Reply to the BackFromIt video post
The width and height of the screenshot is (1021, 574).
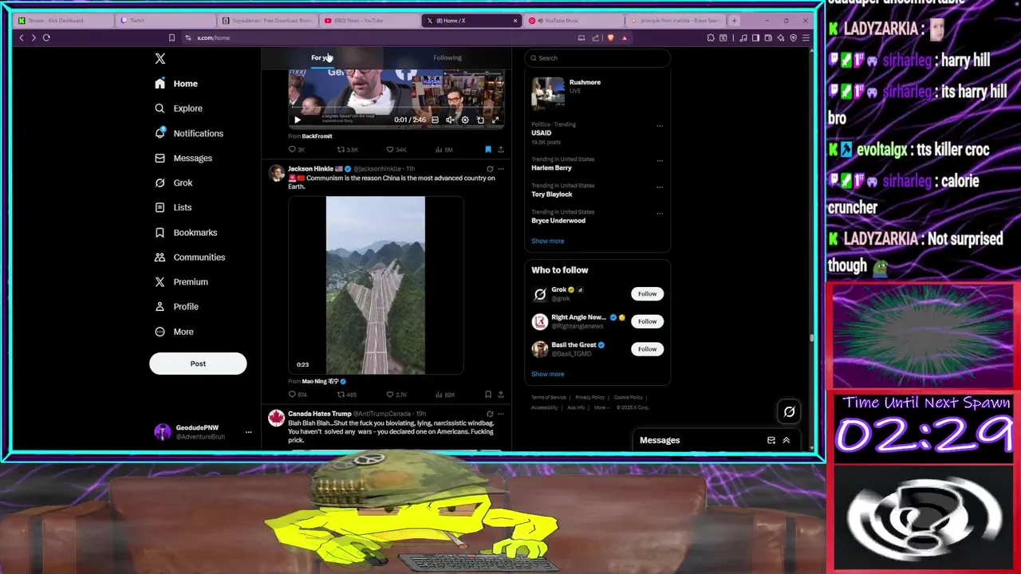point(296,149)
